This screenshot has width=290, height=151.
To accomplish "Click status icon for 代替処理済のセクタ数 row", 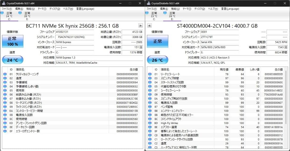I will coord(150,86).
